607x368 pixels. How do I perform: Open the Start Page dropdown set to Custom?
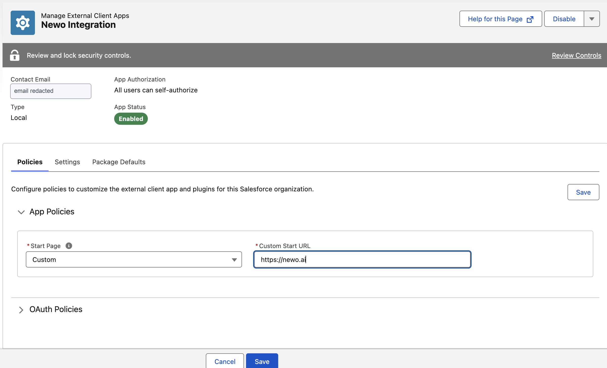click(134, 259)
